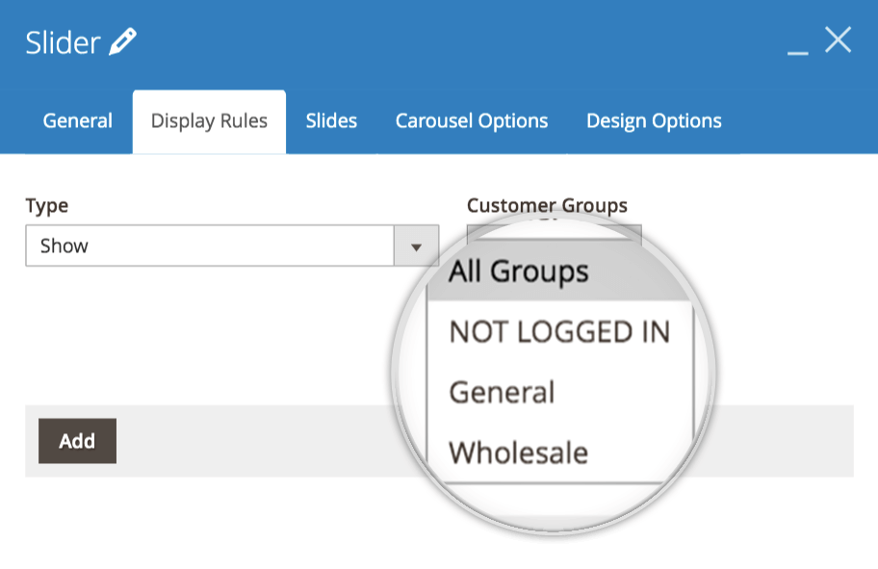Open the Design Options tab
Image resolution: width=878 pixels, height=569 pixels.
click(653, 120)
